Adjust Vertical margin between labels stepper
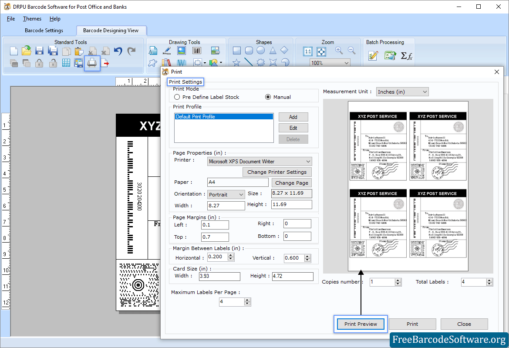Screen dimensions: 509x348 307,258
